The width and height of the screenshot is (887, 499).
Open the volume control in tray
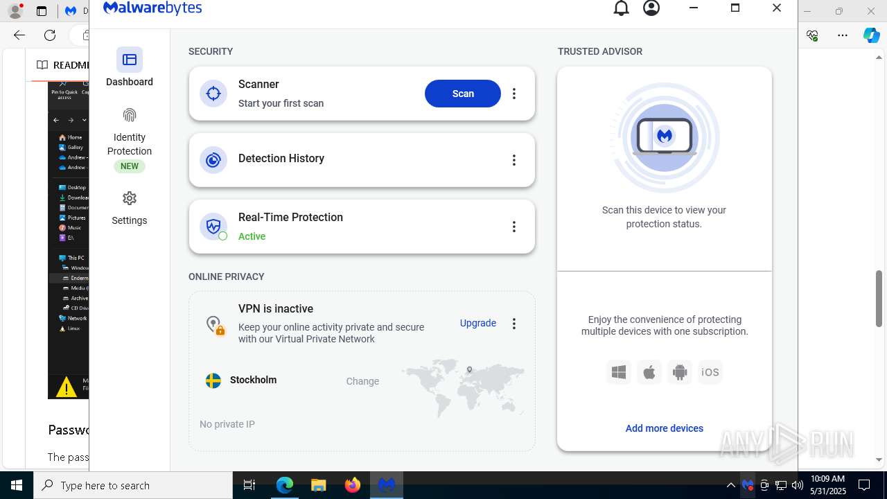797,485
